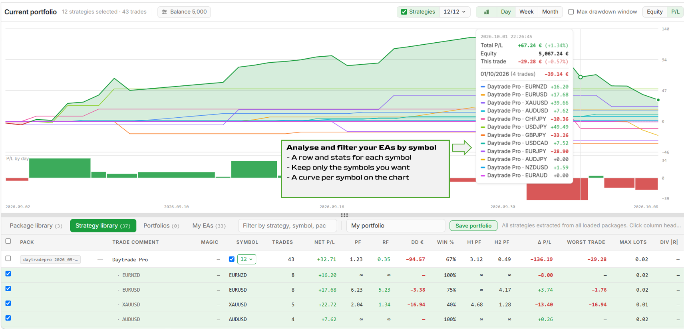Image resolution: width=684 pixels, height=330 pixels.
Task: Sort by DD € column header
Action: tap(418, 242)
